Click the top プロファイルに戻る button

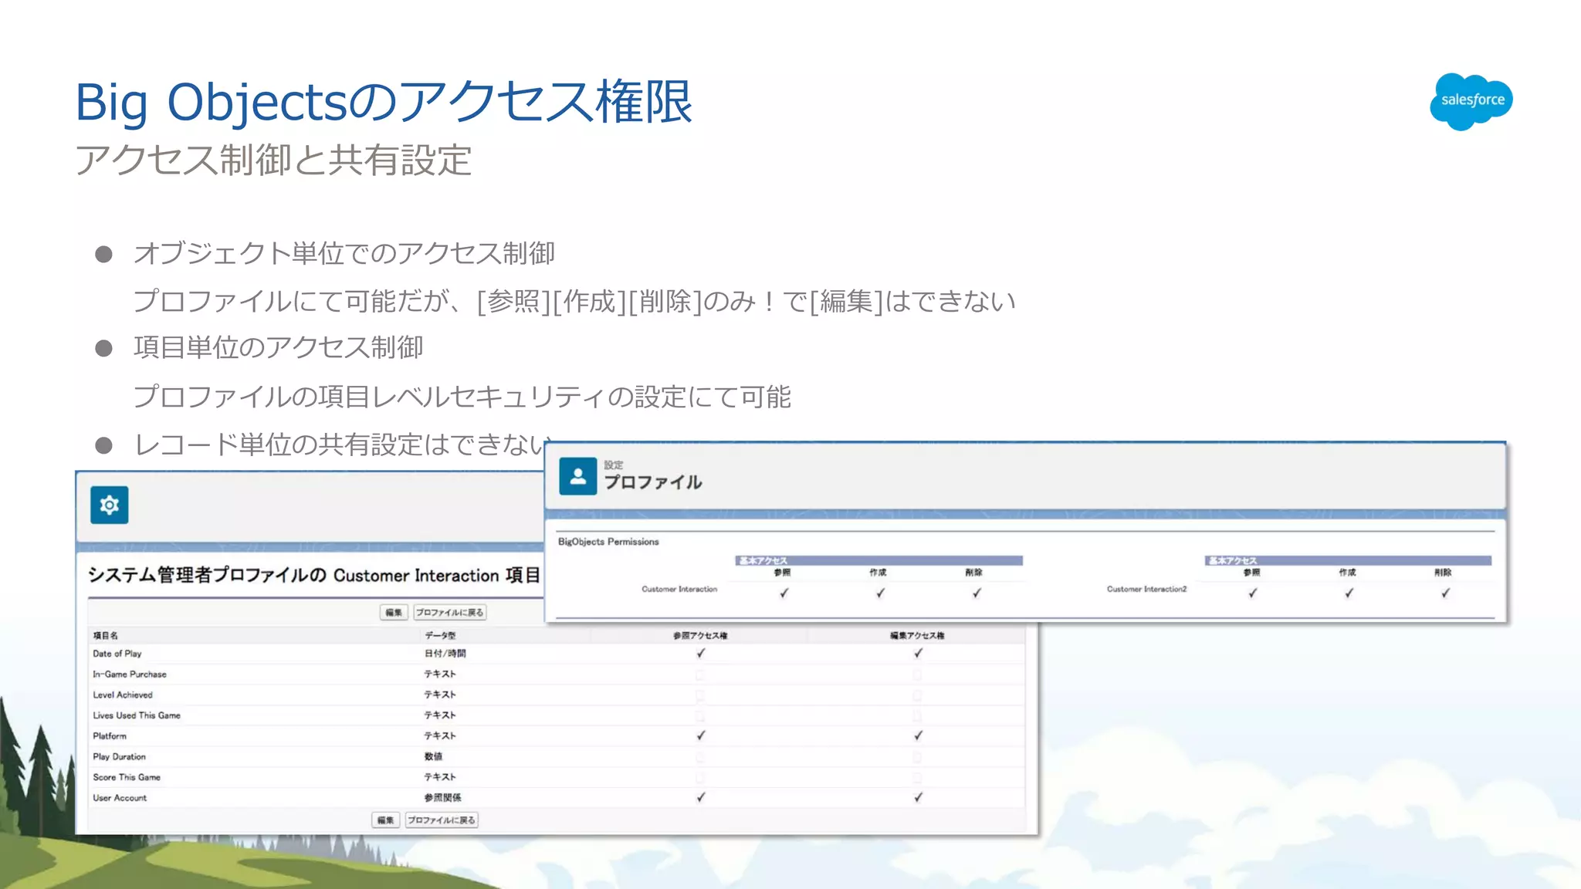449,613
